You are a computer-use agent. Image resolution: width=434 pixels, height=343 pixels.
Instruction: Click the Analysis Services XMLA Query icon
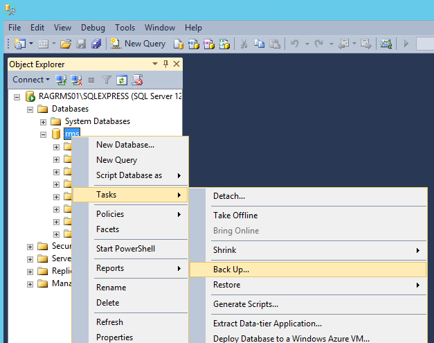pyautogui.click(x=224, y=44)
